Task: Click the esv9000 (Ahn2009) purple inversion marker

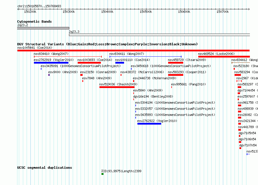Action: (49, 75)
